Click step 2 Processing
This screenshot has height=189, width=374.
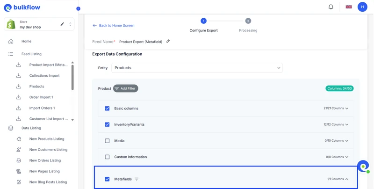[248, 21]
